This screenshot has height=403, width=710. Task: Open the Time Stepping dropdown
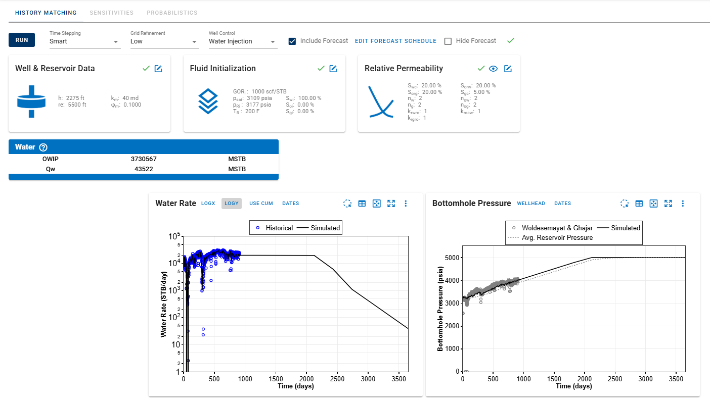85,41
